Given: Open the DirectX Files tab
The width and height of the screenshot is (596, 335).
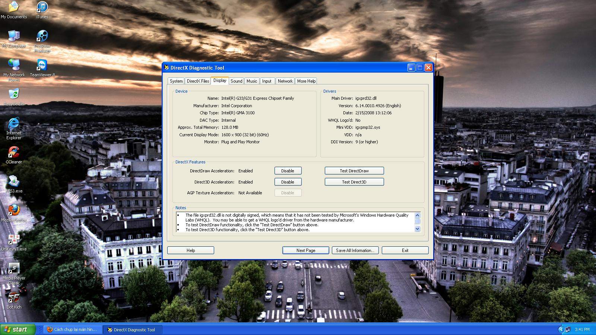Looking at the screenshot, I should pos(198,81).
